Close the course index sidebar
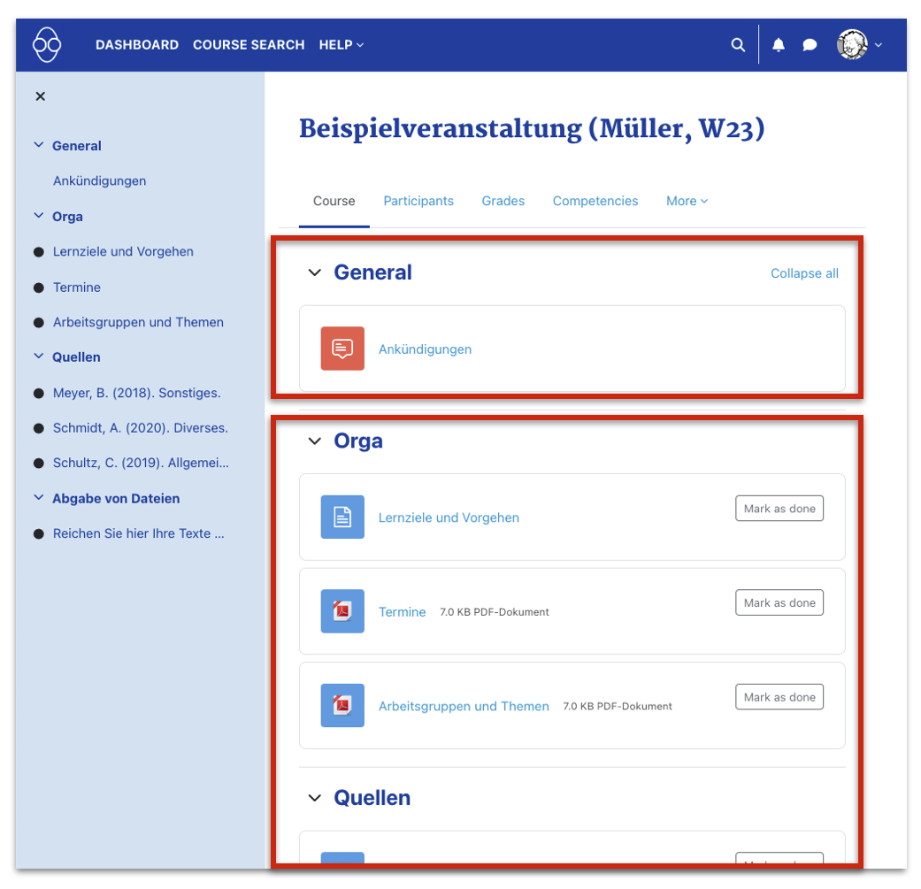This screenshot has width=921, height=889. [x=40, y=96]
